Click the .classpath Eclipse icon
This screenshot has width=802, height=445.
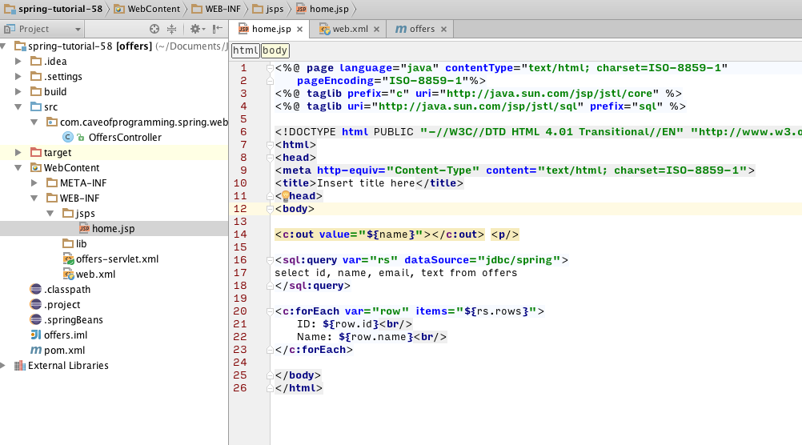coord(36,290)
